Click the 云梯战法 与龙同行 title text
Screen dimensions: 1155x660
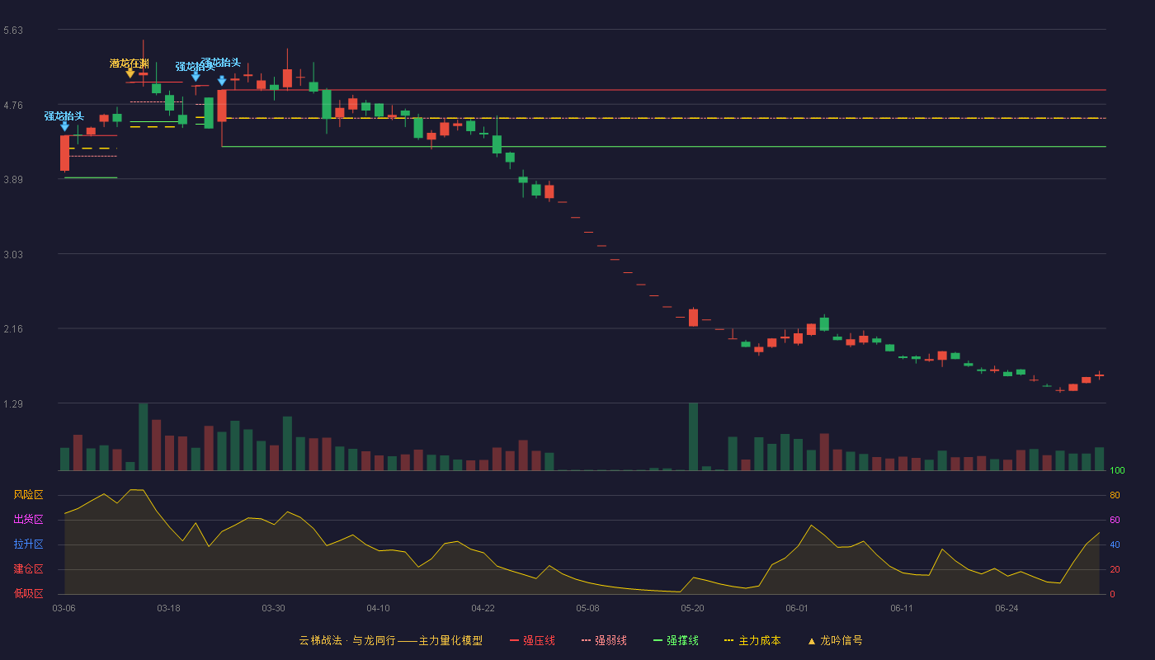(x=347, y=641)
